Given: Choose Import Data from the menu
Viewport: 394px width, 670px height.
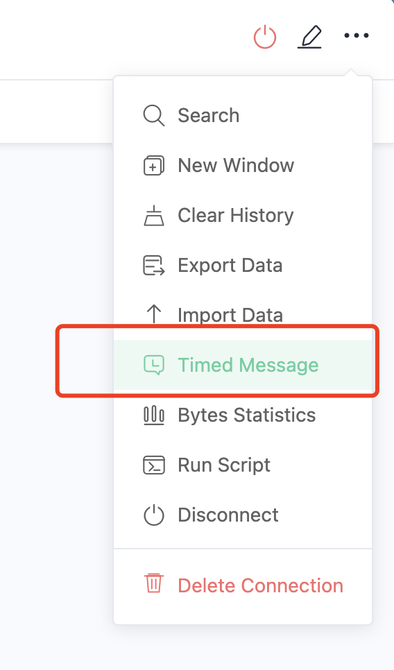Looking at the screenshot, I should pyautogui.click(x=243, y=316).
